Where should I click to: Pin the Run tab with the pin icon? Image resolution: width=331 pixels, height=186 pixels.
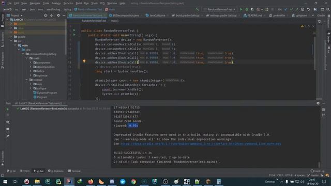click(x=8, y=136)
